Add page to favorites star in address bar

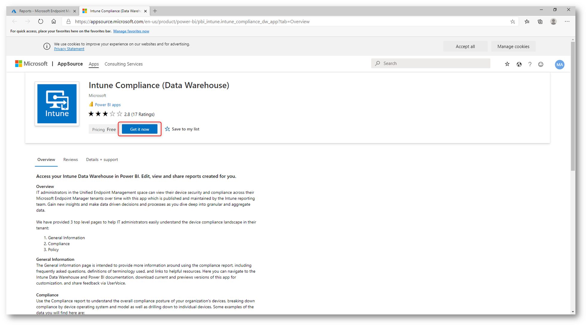(x=513, y=22)
